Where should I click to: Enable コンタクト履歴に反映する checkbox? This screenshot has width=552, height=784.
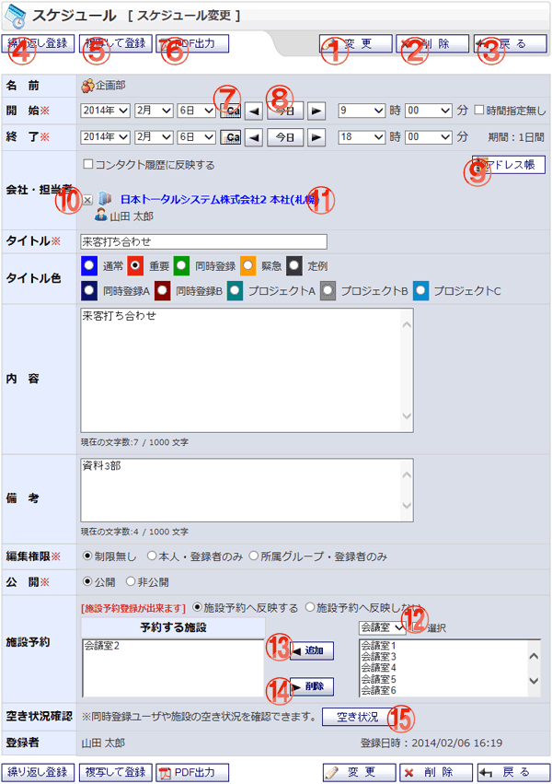click(87, 164)
